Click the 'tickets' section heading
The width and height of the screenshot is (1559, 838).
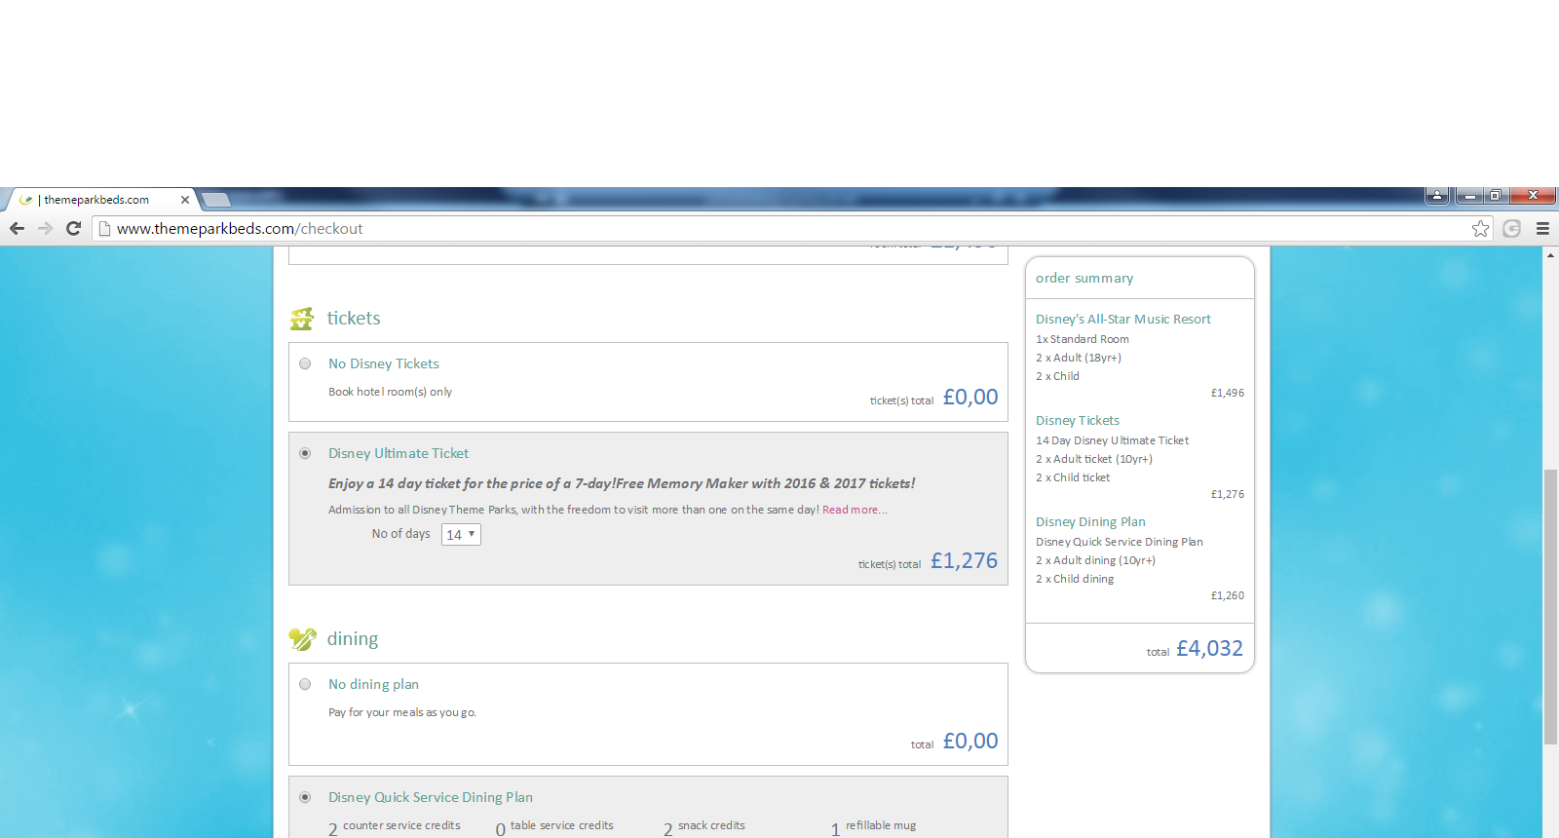[x=354, y=319]
